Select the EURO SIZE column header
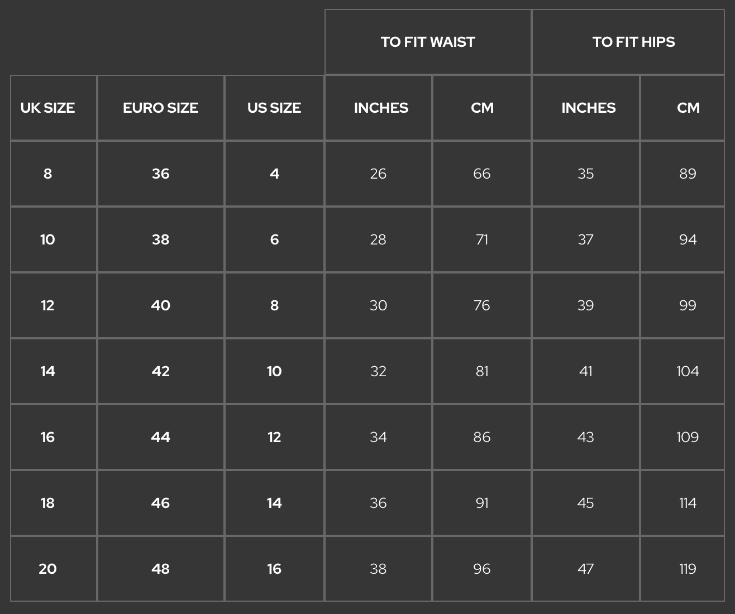The height and width of the screenshot is (614, 735). point(160,108)
